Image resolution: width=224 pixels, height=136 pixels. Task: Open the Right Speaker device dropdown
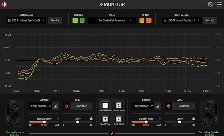pos(182,20)
